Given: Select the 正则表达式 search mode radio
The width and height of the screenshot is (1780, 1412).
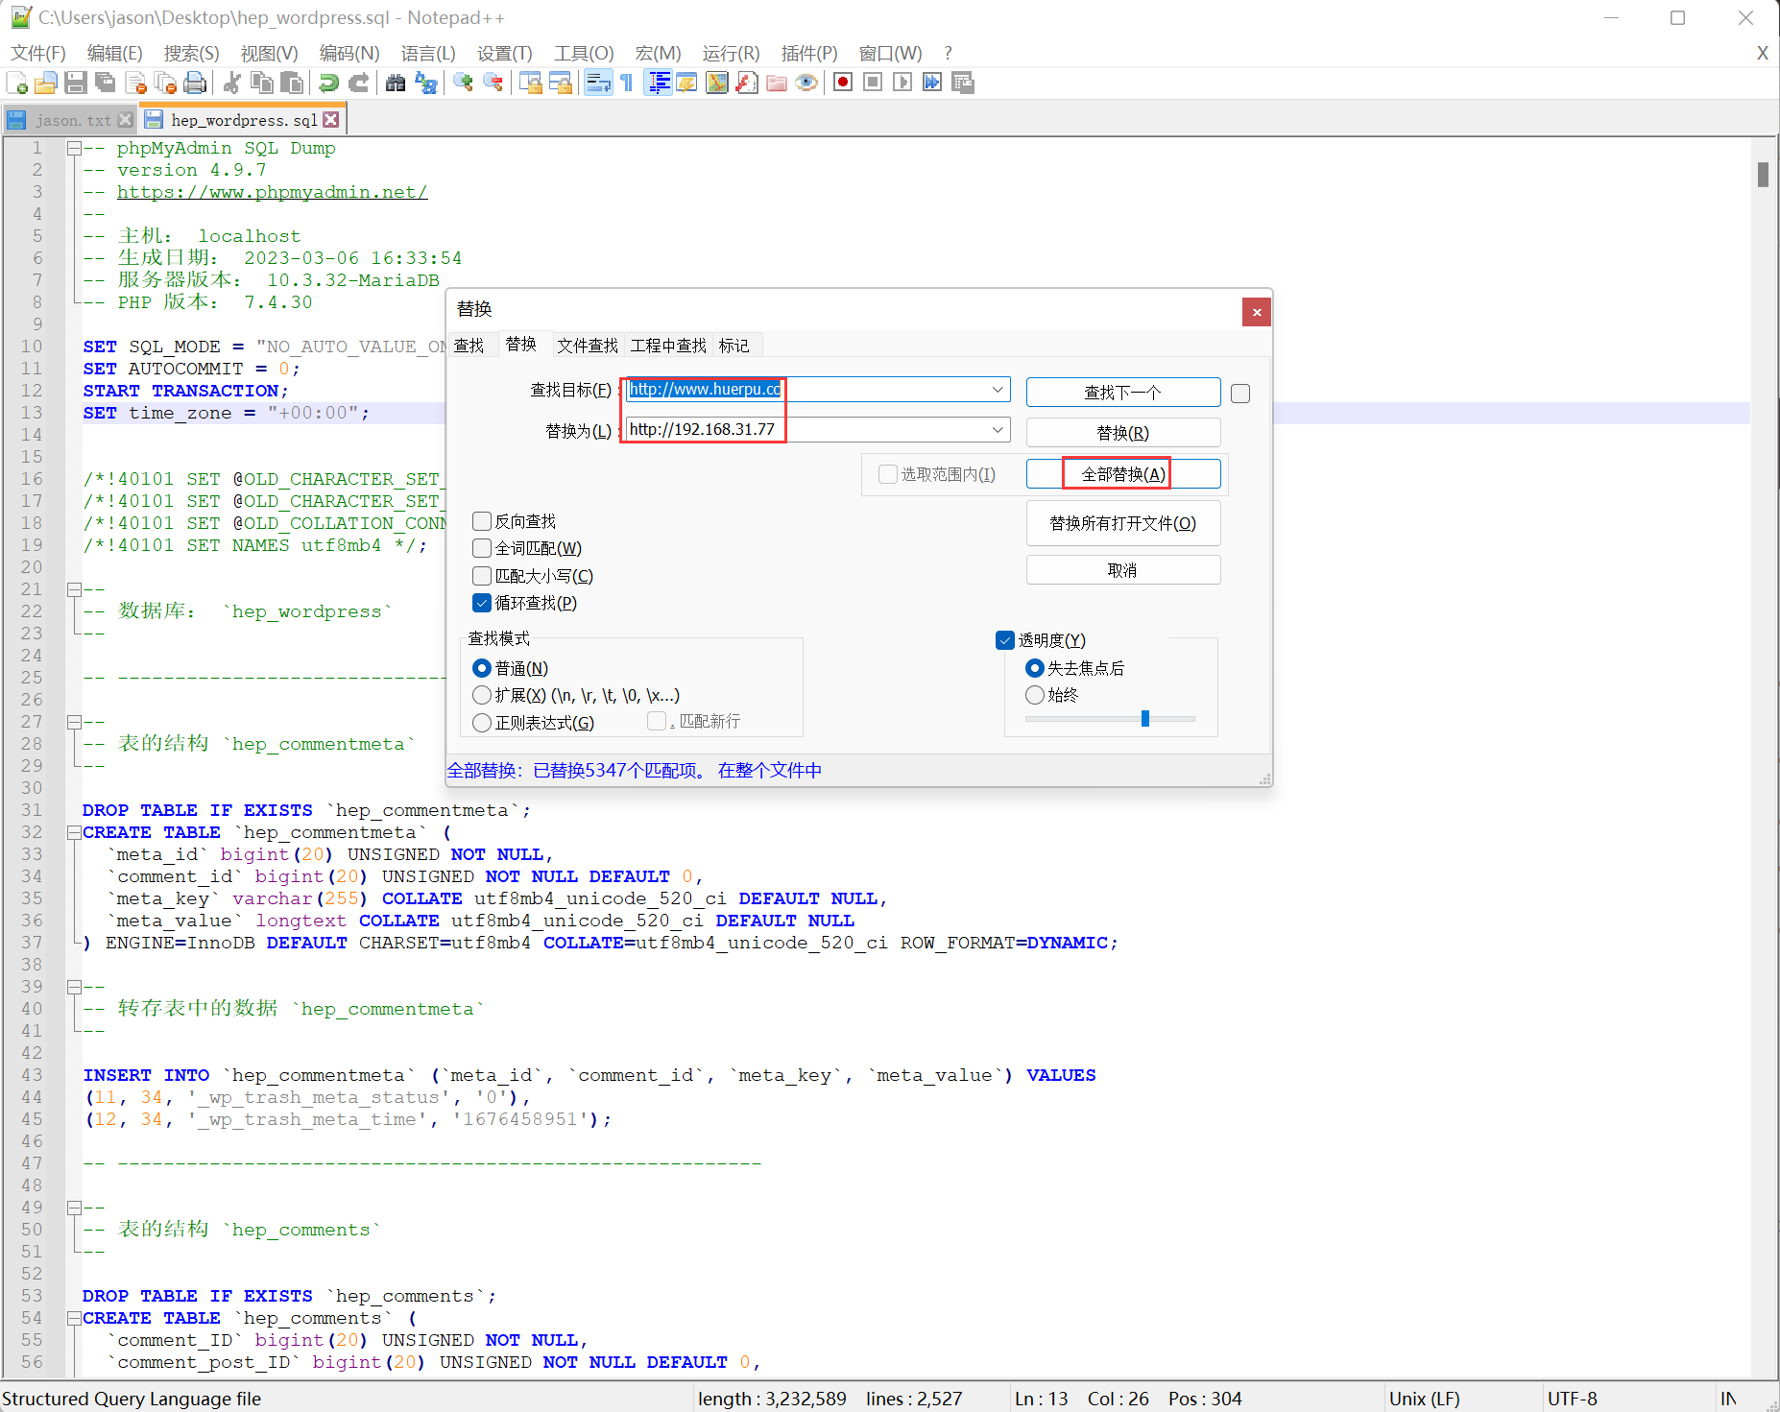Looking at the screenshot, I should (x=482, y=723).
